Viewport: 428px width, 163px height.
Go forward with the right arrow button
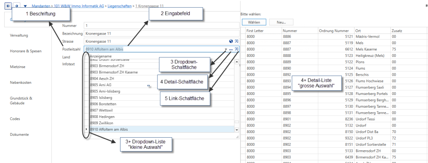click(x=17, y=6)
